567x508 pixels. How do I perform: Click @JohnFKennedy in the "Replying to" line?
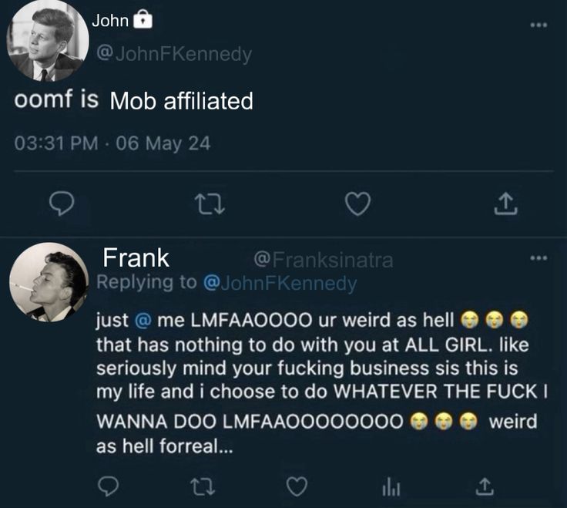tap(279, 282)
